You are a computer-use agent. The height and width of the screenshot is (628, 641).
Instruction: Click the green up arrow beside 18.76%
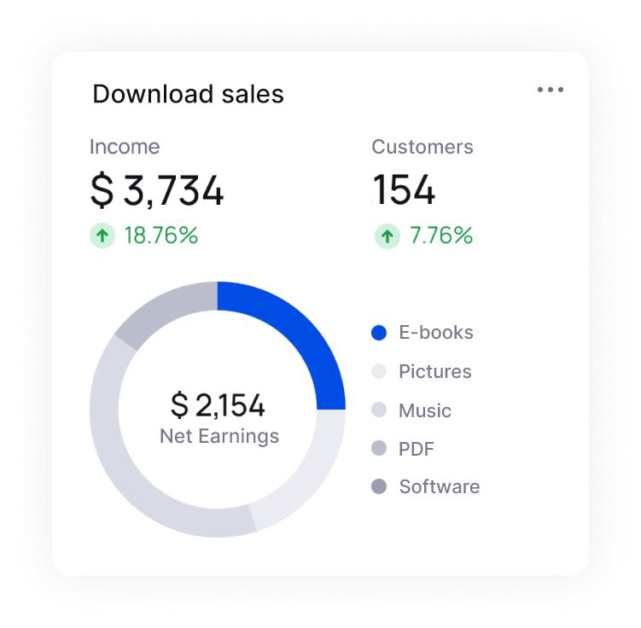click(x=102, y=235)
